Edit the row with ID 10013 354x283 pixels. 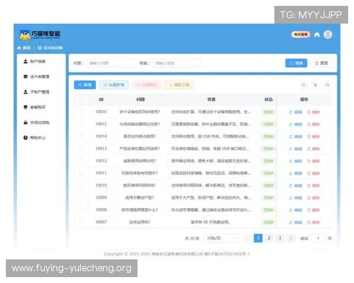click(296, 149)
